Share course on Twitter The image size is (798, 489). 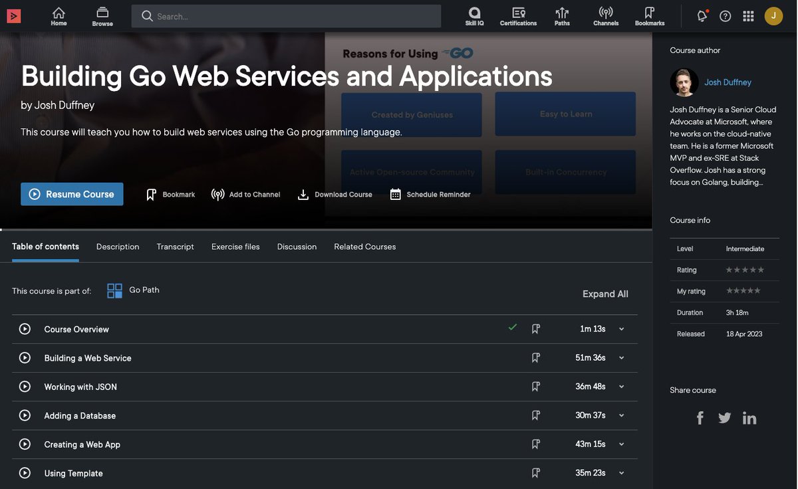click(725, 418)
